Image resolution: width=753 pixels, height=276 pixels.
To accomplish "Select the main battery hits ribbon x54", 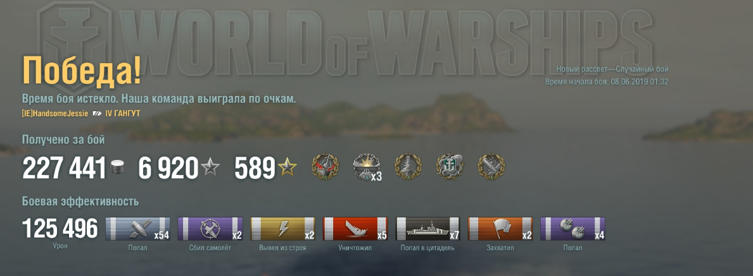I will point(138,229).
